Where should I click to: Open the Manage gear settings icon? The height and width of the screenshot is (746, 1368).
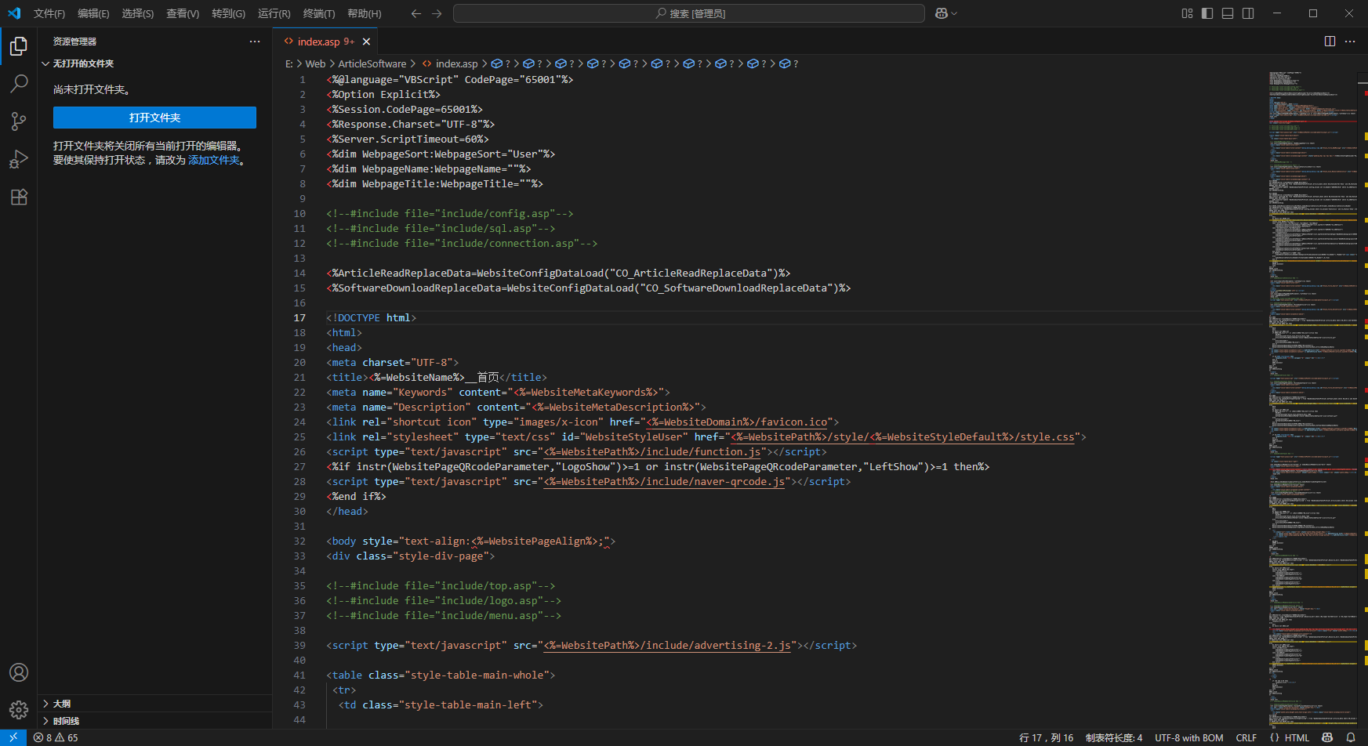point(19,710)
